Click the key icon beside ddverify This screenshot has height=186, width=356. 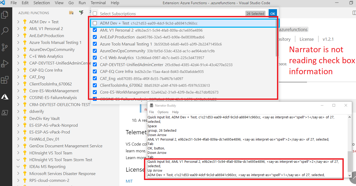click(x=25, y=112)
